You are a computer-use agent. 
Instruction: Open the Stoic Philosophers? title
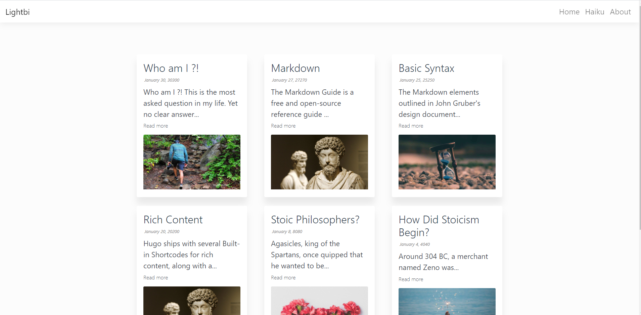point(315,220)
